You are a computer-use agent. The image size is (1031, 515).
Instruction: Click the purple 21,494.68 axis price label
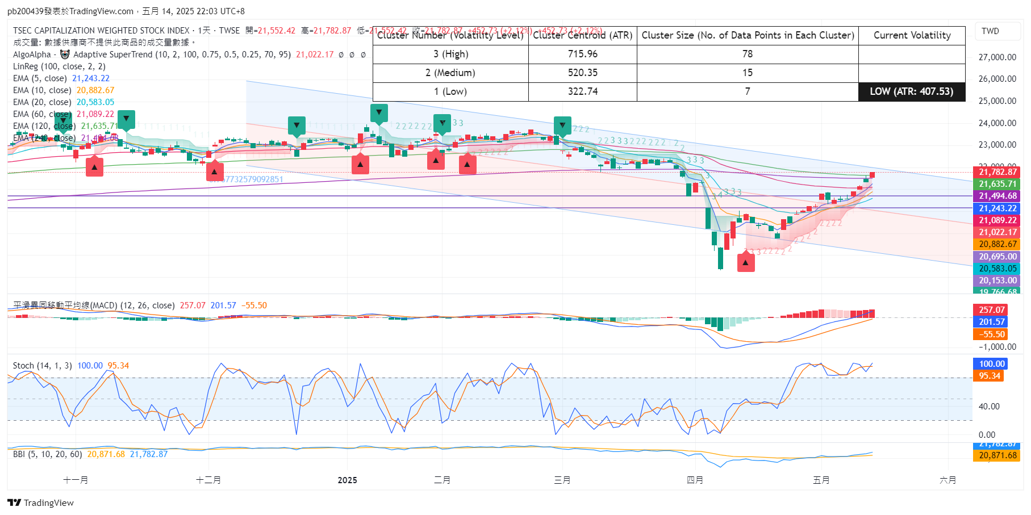click(997, 196)
